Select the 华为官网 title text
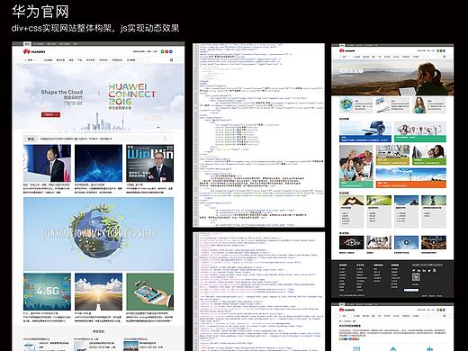Screen dimensions: 468x351 [40, 12]
